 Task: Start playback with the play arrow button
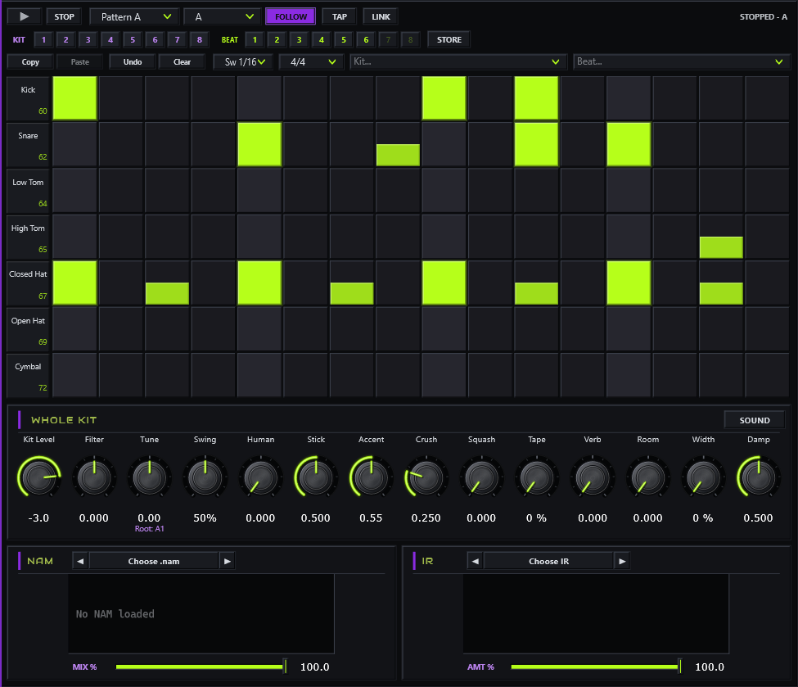click(x=24, y=16)
